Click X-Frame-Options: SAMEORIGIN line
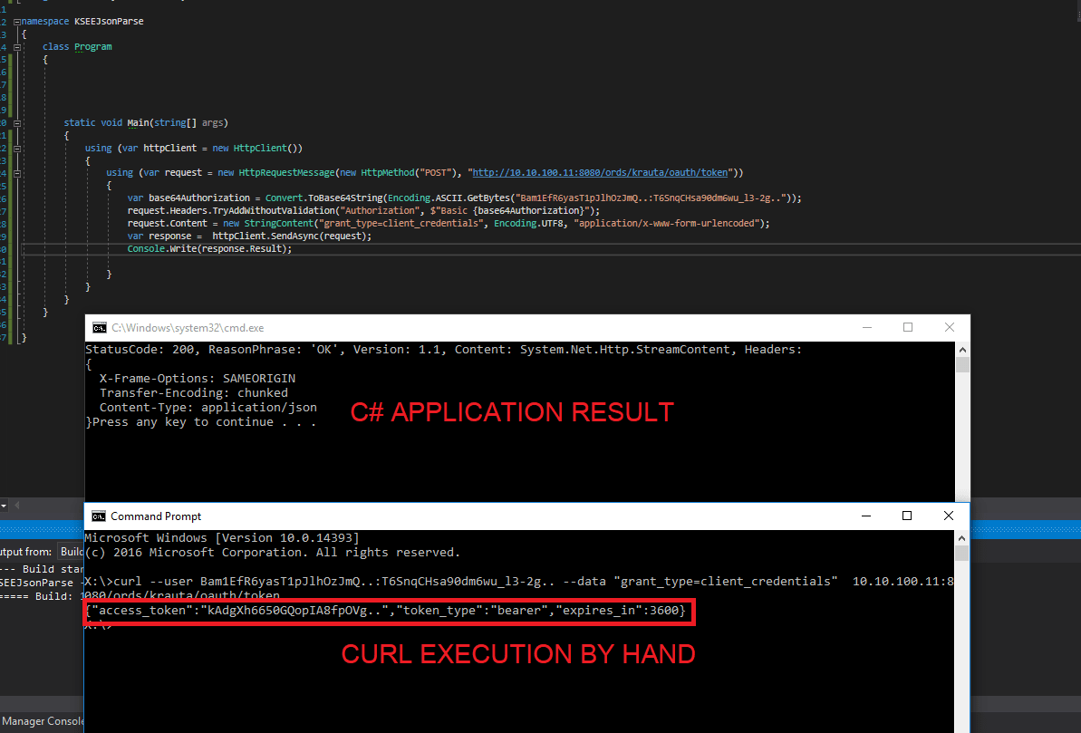1081x733 pixels. [198, 379]
